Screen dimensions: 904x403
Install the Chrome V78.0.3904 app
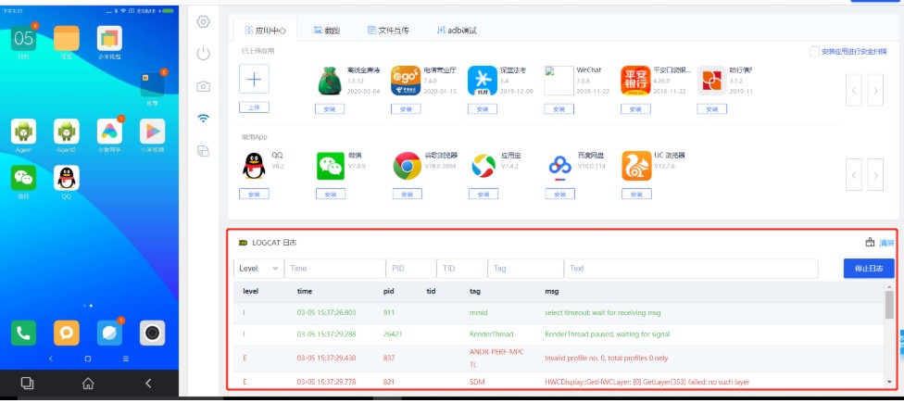click(407, 195)
